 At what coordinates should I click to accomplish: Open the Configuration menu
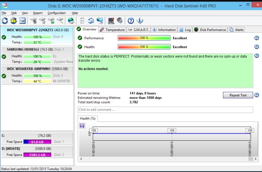57,13
